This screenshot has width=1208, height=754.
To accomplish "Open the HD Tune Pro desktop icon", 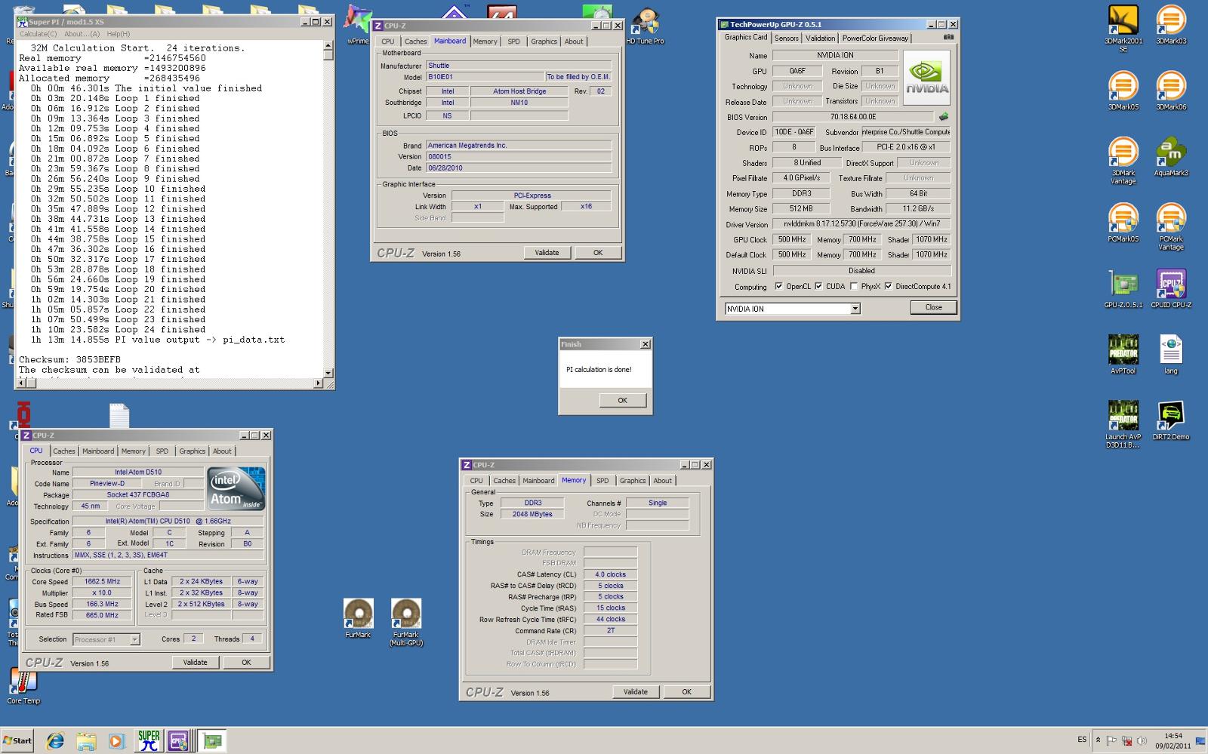I will click(x=645, y=25).
